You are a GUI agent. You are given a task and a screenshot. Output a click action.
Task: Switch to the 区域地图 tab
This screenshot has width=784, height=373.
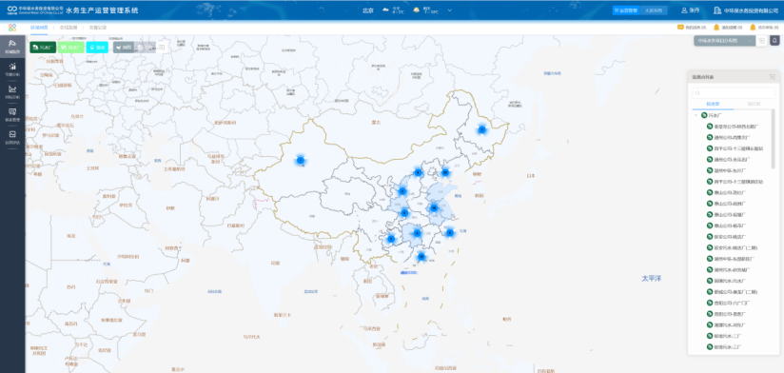tap(39, 28)
